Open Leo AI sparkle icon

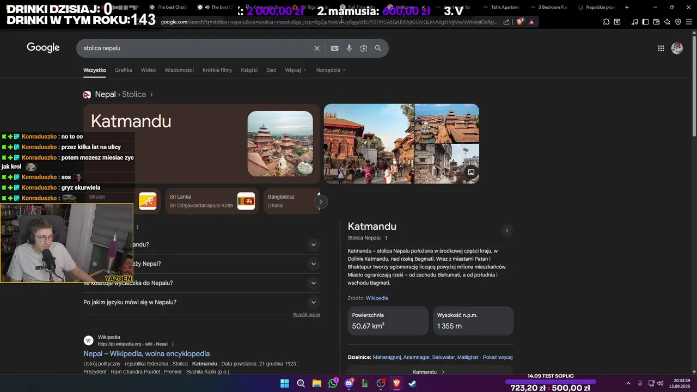pyautogui.click(x=667, y=22)
